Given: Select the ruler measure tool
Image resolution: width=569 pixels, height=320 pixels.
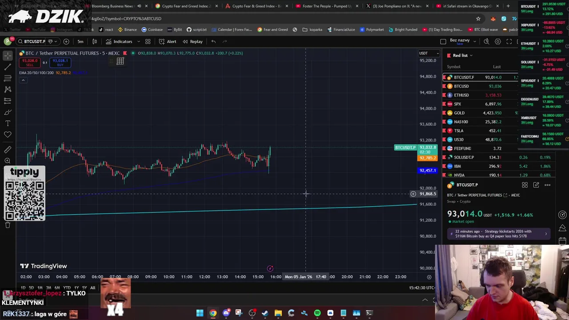Looking at the screenshot, I should [x=8, y=150].
